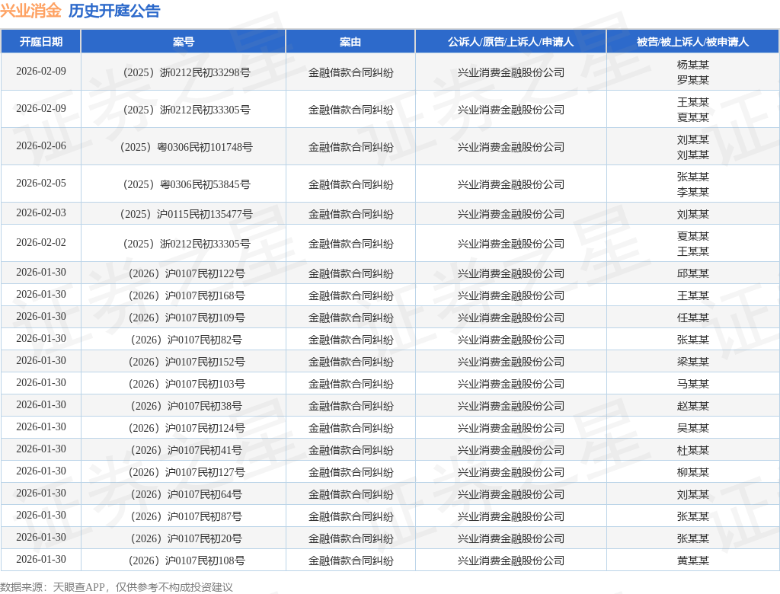Click the 兴业消金 title text
Image resolution: width=780 pixels, height=594 pixels.
pyautogui.click(x=30, y=11)
